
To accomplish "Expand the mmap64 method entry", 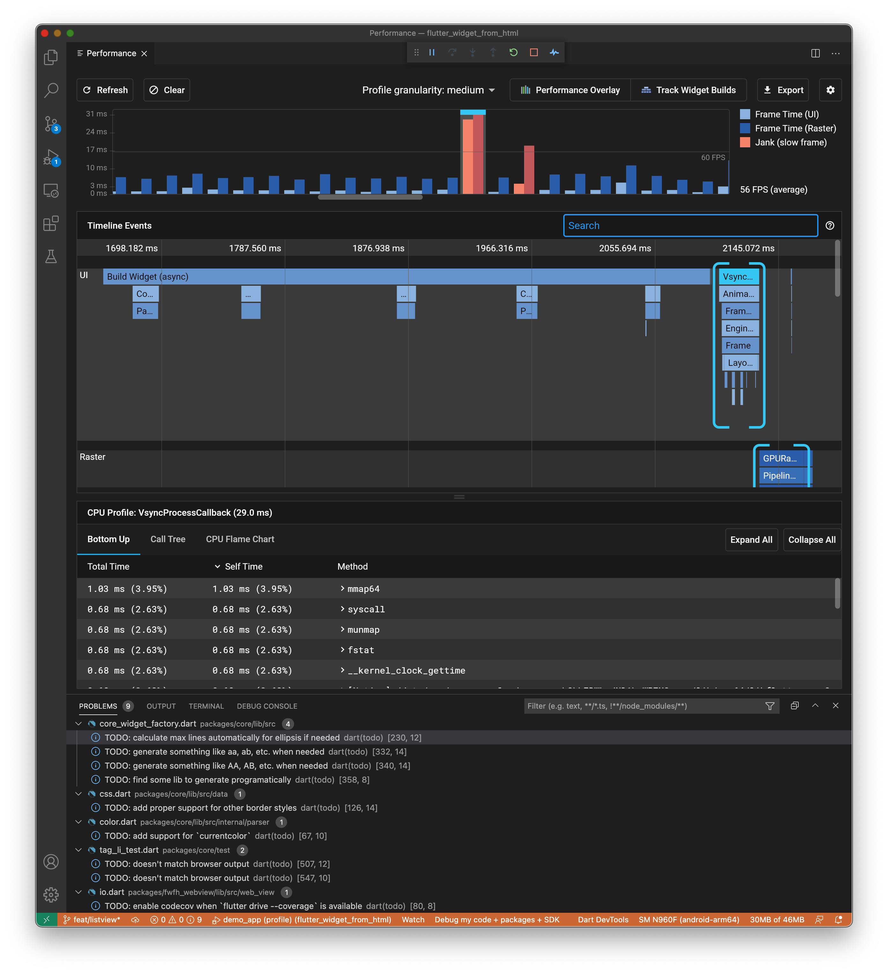I will 343,588.
